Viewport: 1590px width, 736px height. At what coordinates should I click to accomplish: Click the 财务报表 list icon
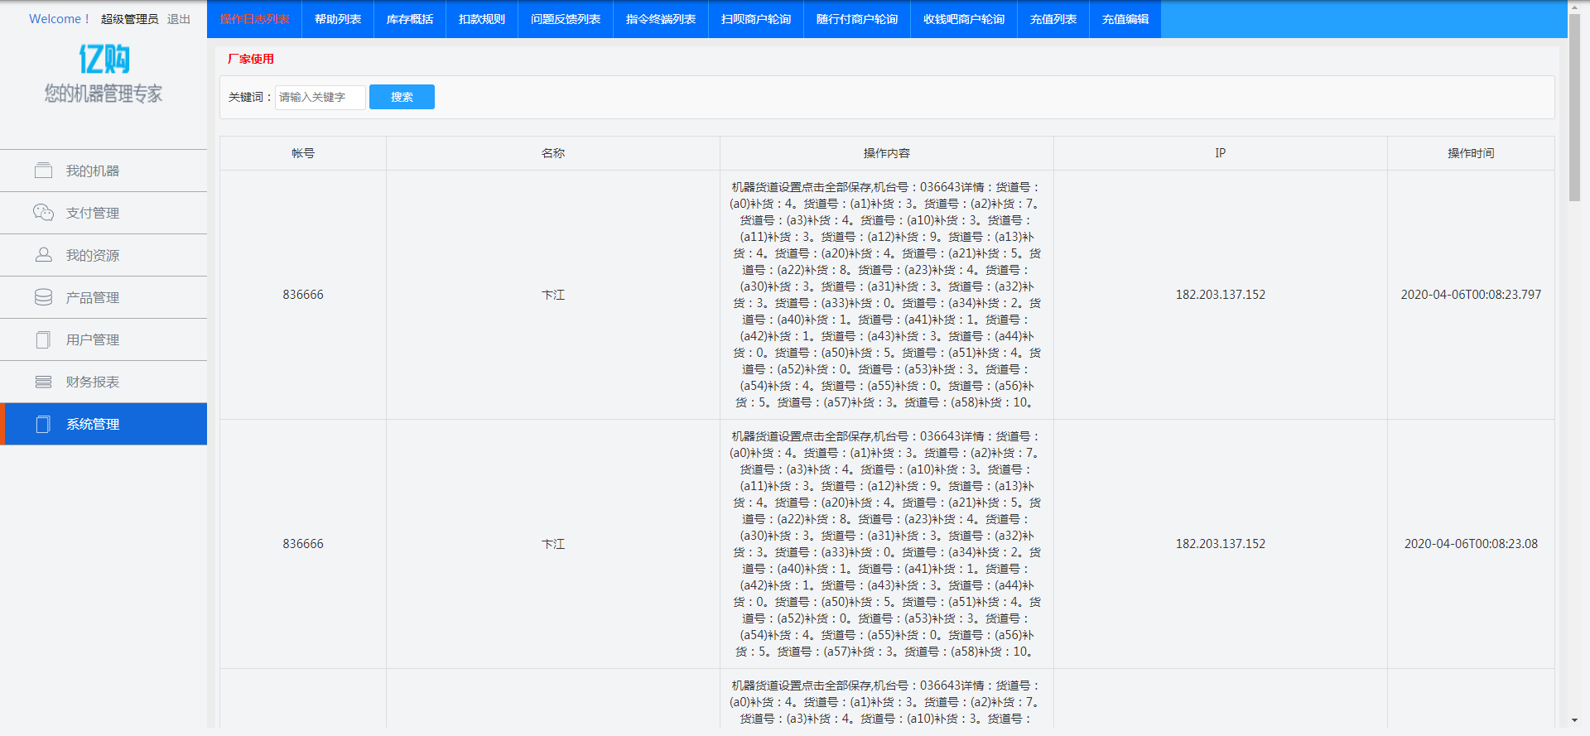(x=43, y=382)
